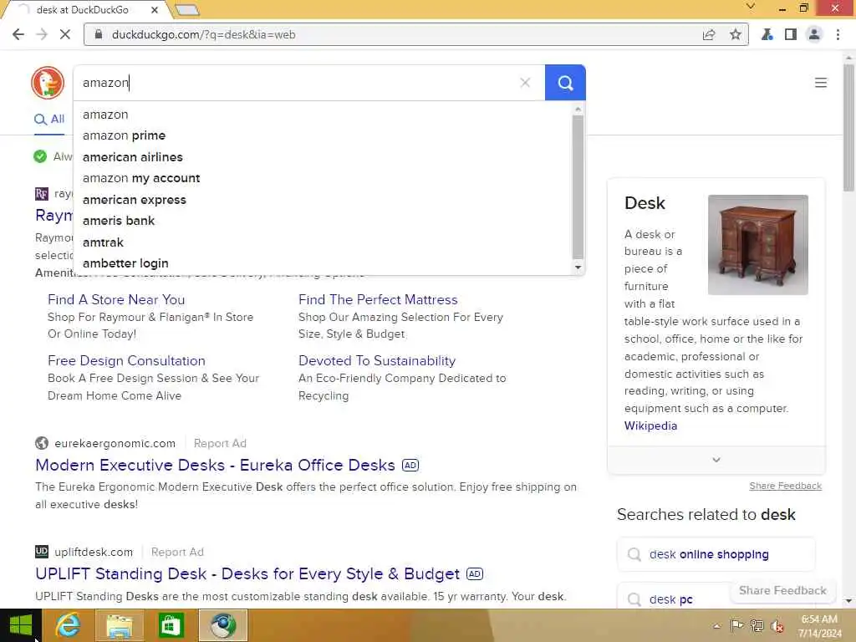Click the muted volume tray icon
Screen dimensions: 856x642
tap(777, 625)
